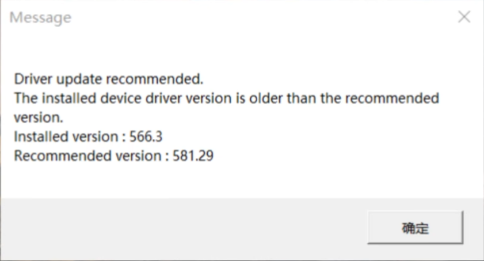The width and height of the screenshot is (484, 261).
Task: Close the Message dialog with the X
Action: click(464, 17)
